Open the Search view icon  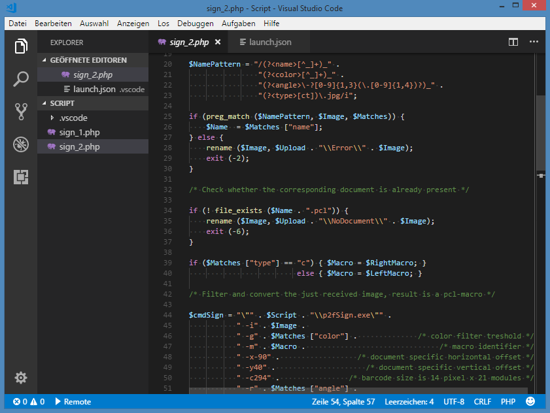click(21, 80)
